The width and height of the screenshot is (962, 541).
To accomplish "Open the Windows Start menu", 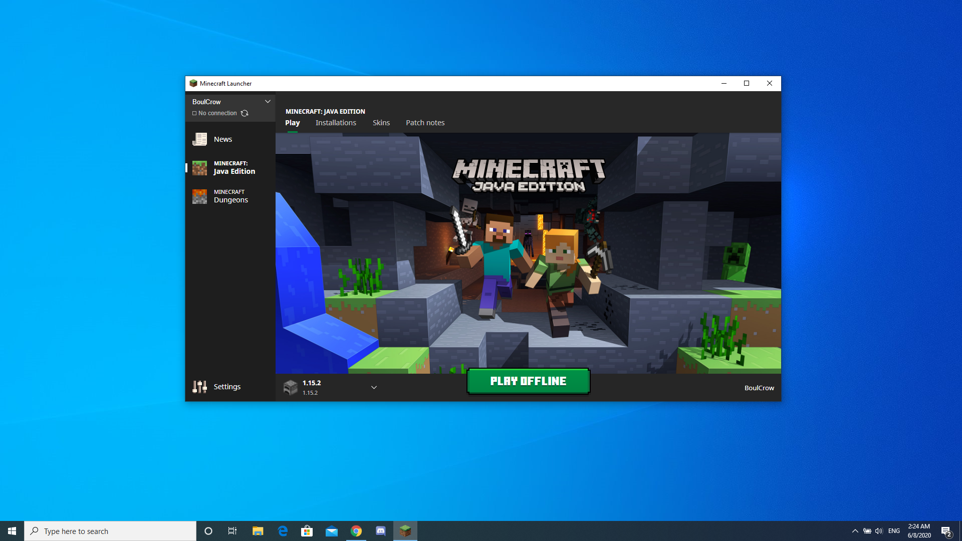I will (x=12, y=531).
